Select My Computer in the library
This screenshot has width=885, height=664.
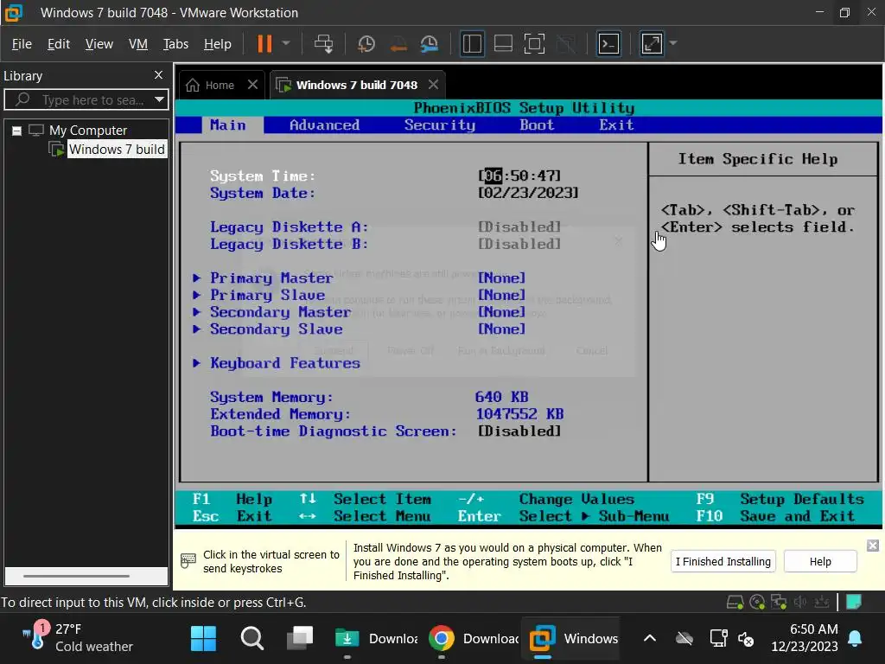point(87,131)
